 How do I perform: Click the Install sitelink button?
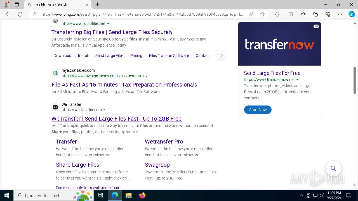[83, 56]
